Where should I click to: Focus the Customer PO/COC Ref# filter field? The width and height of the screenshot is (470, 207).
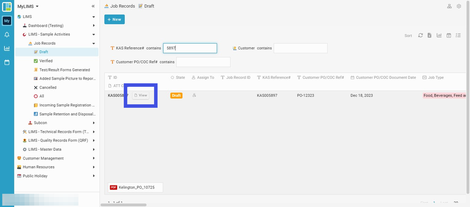point(203,62)
